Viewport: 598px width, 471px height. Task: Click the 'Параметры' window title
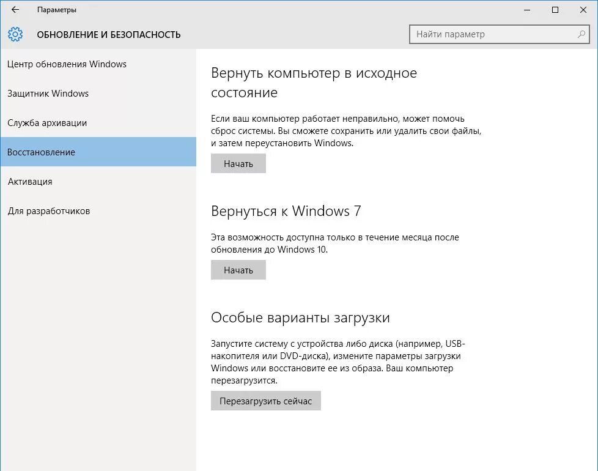pyautogui.click(x=57, y=10)
